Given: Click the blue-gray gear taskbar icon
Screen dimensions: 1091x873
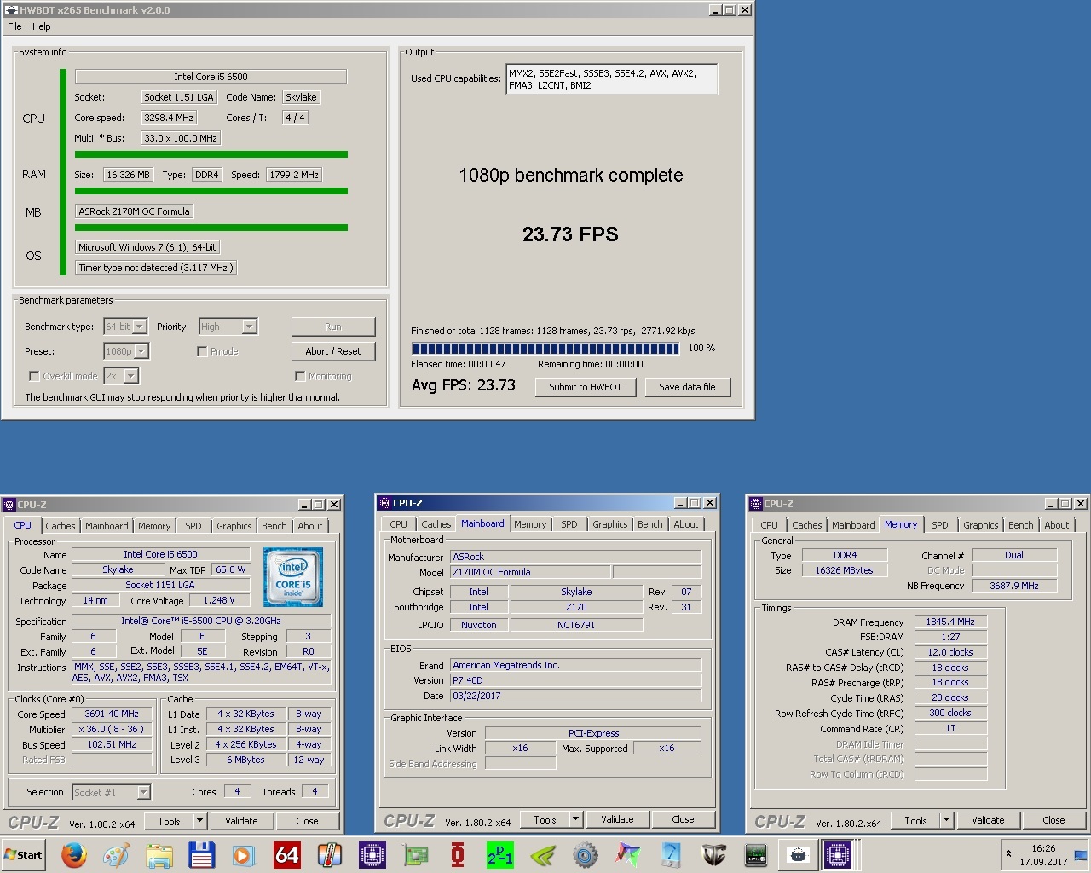Looking at the screenshot, I should (586, 854).
